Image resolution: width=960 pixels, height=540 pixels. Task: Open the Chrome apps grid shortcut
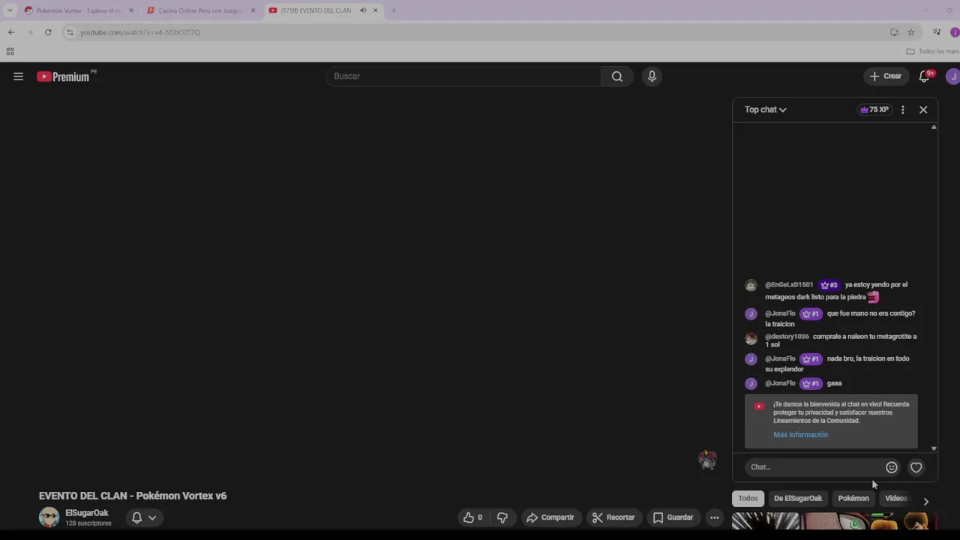pos(10,52)
